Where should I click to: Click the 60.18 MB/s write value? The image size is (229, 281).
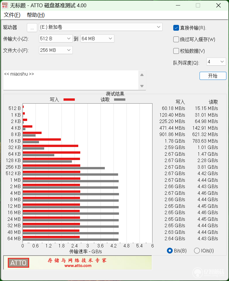[x=173, y=108]
